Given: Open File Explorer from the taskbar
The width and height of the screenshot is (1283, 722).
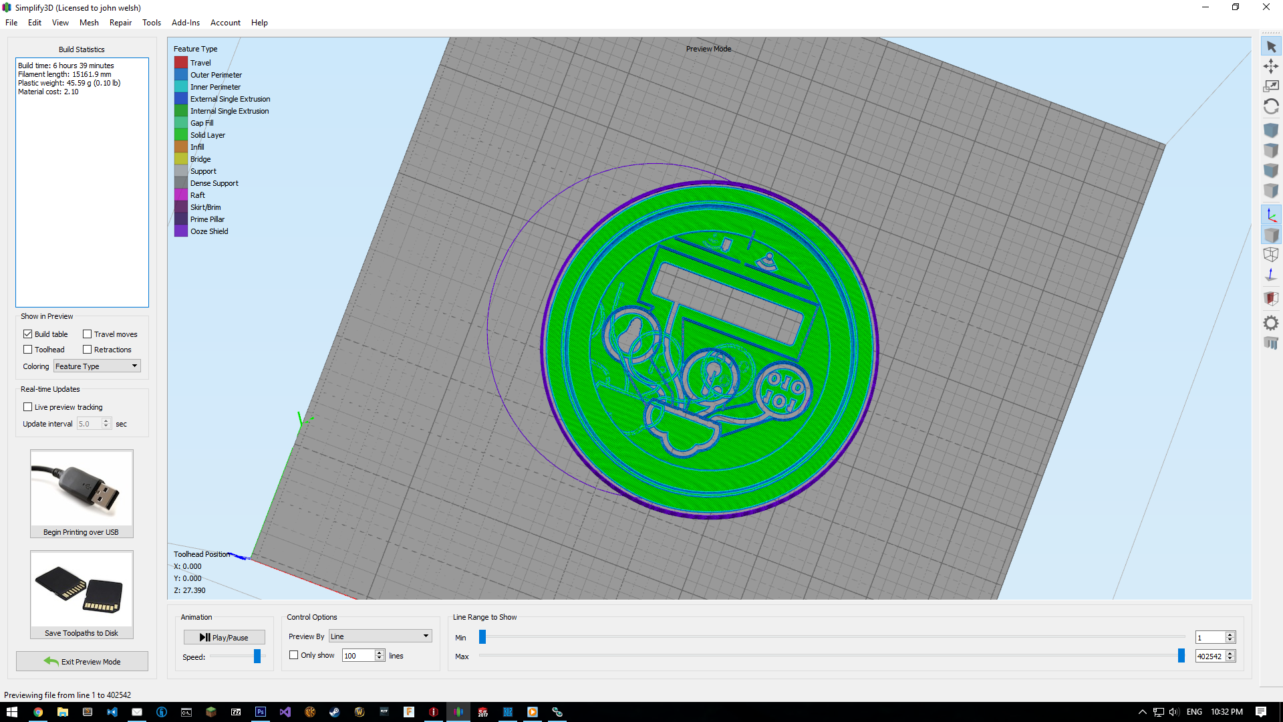Looking at the screenshot, I should (x=63, y=712).
